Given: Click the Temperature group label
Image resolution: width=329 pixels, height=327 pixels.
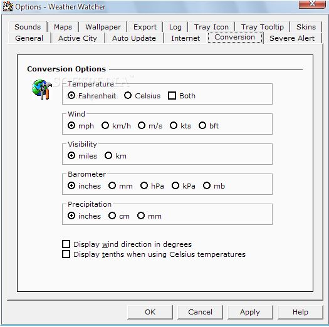Looking at the screenshot, I should 91,84.
